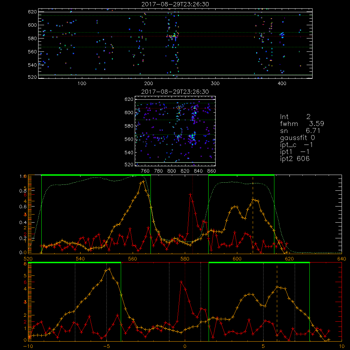Screen dimensions: 350x350
Task: Click the middle zoomed image panel
Action: point(175,131)
